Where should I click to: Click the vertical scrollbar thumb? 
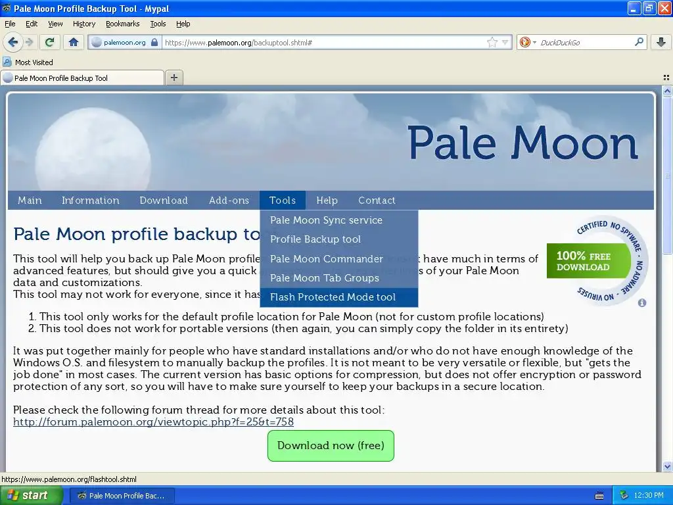coord(667,175)
